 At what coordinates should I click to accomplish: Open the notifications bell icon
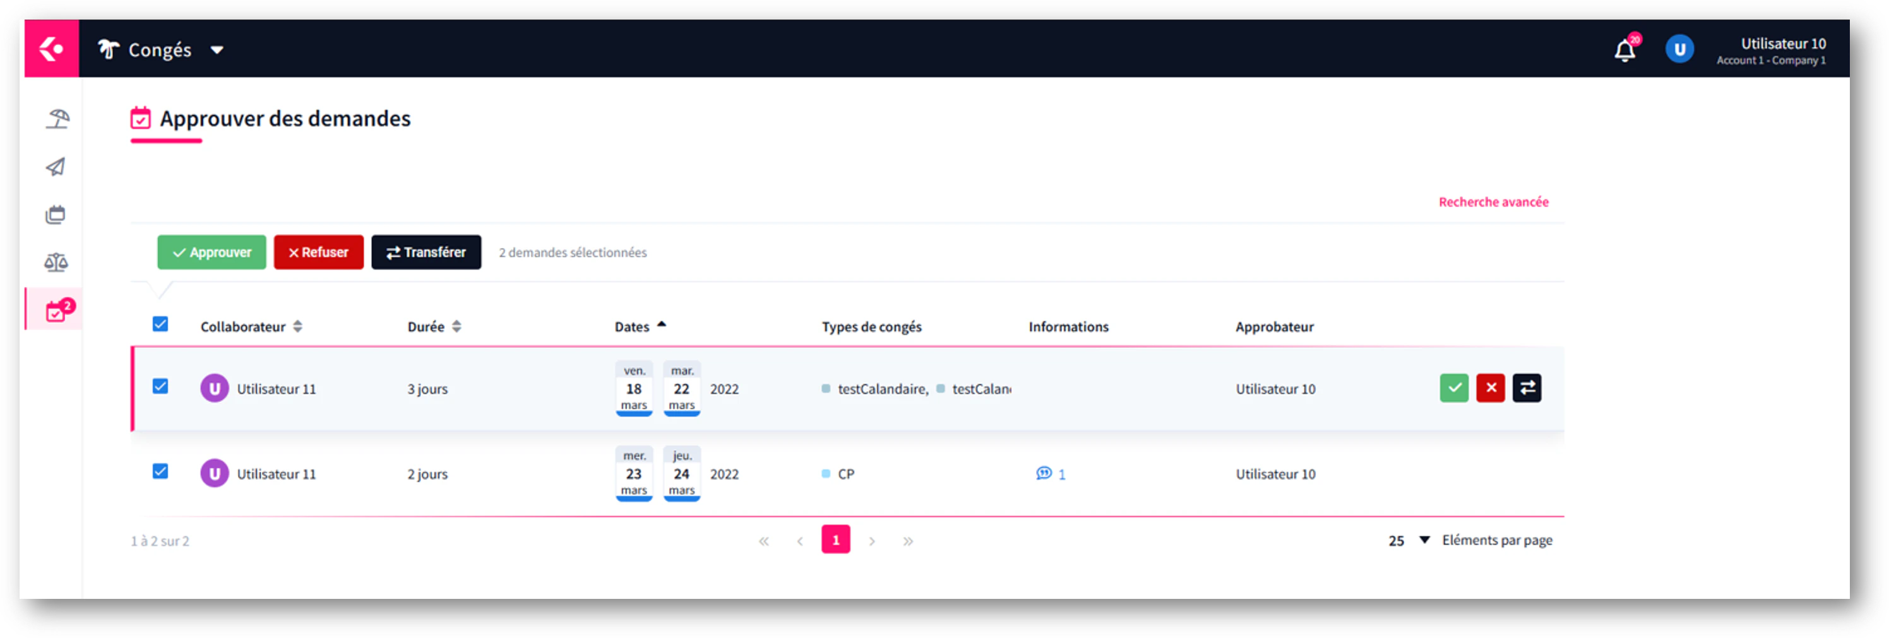1624,50
